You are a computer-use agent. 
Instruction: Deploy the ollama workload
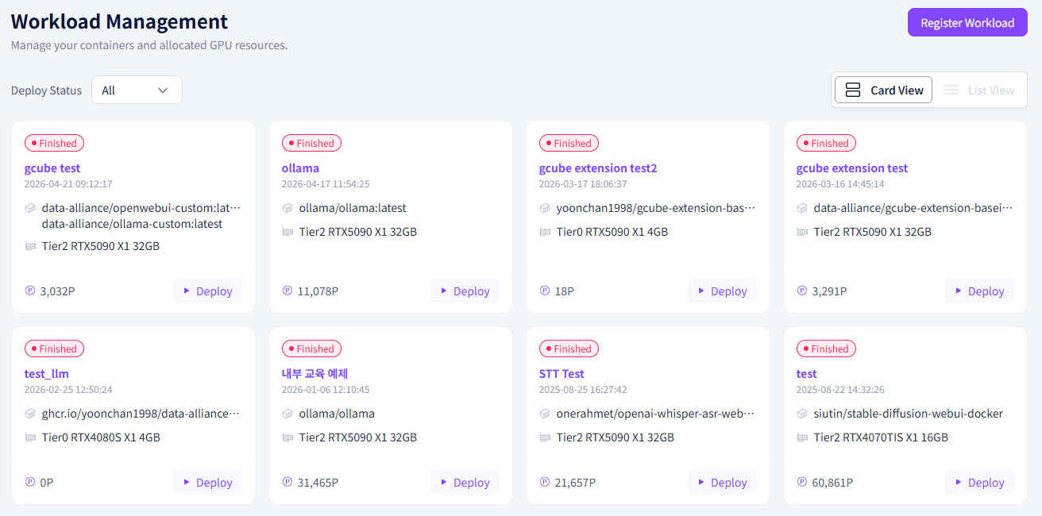(x=465, y=291)
